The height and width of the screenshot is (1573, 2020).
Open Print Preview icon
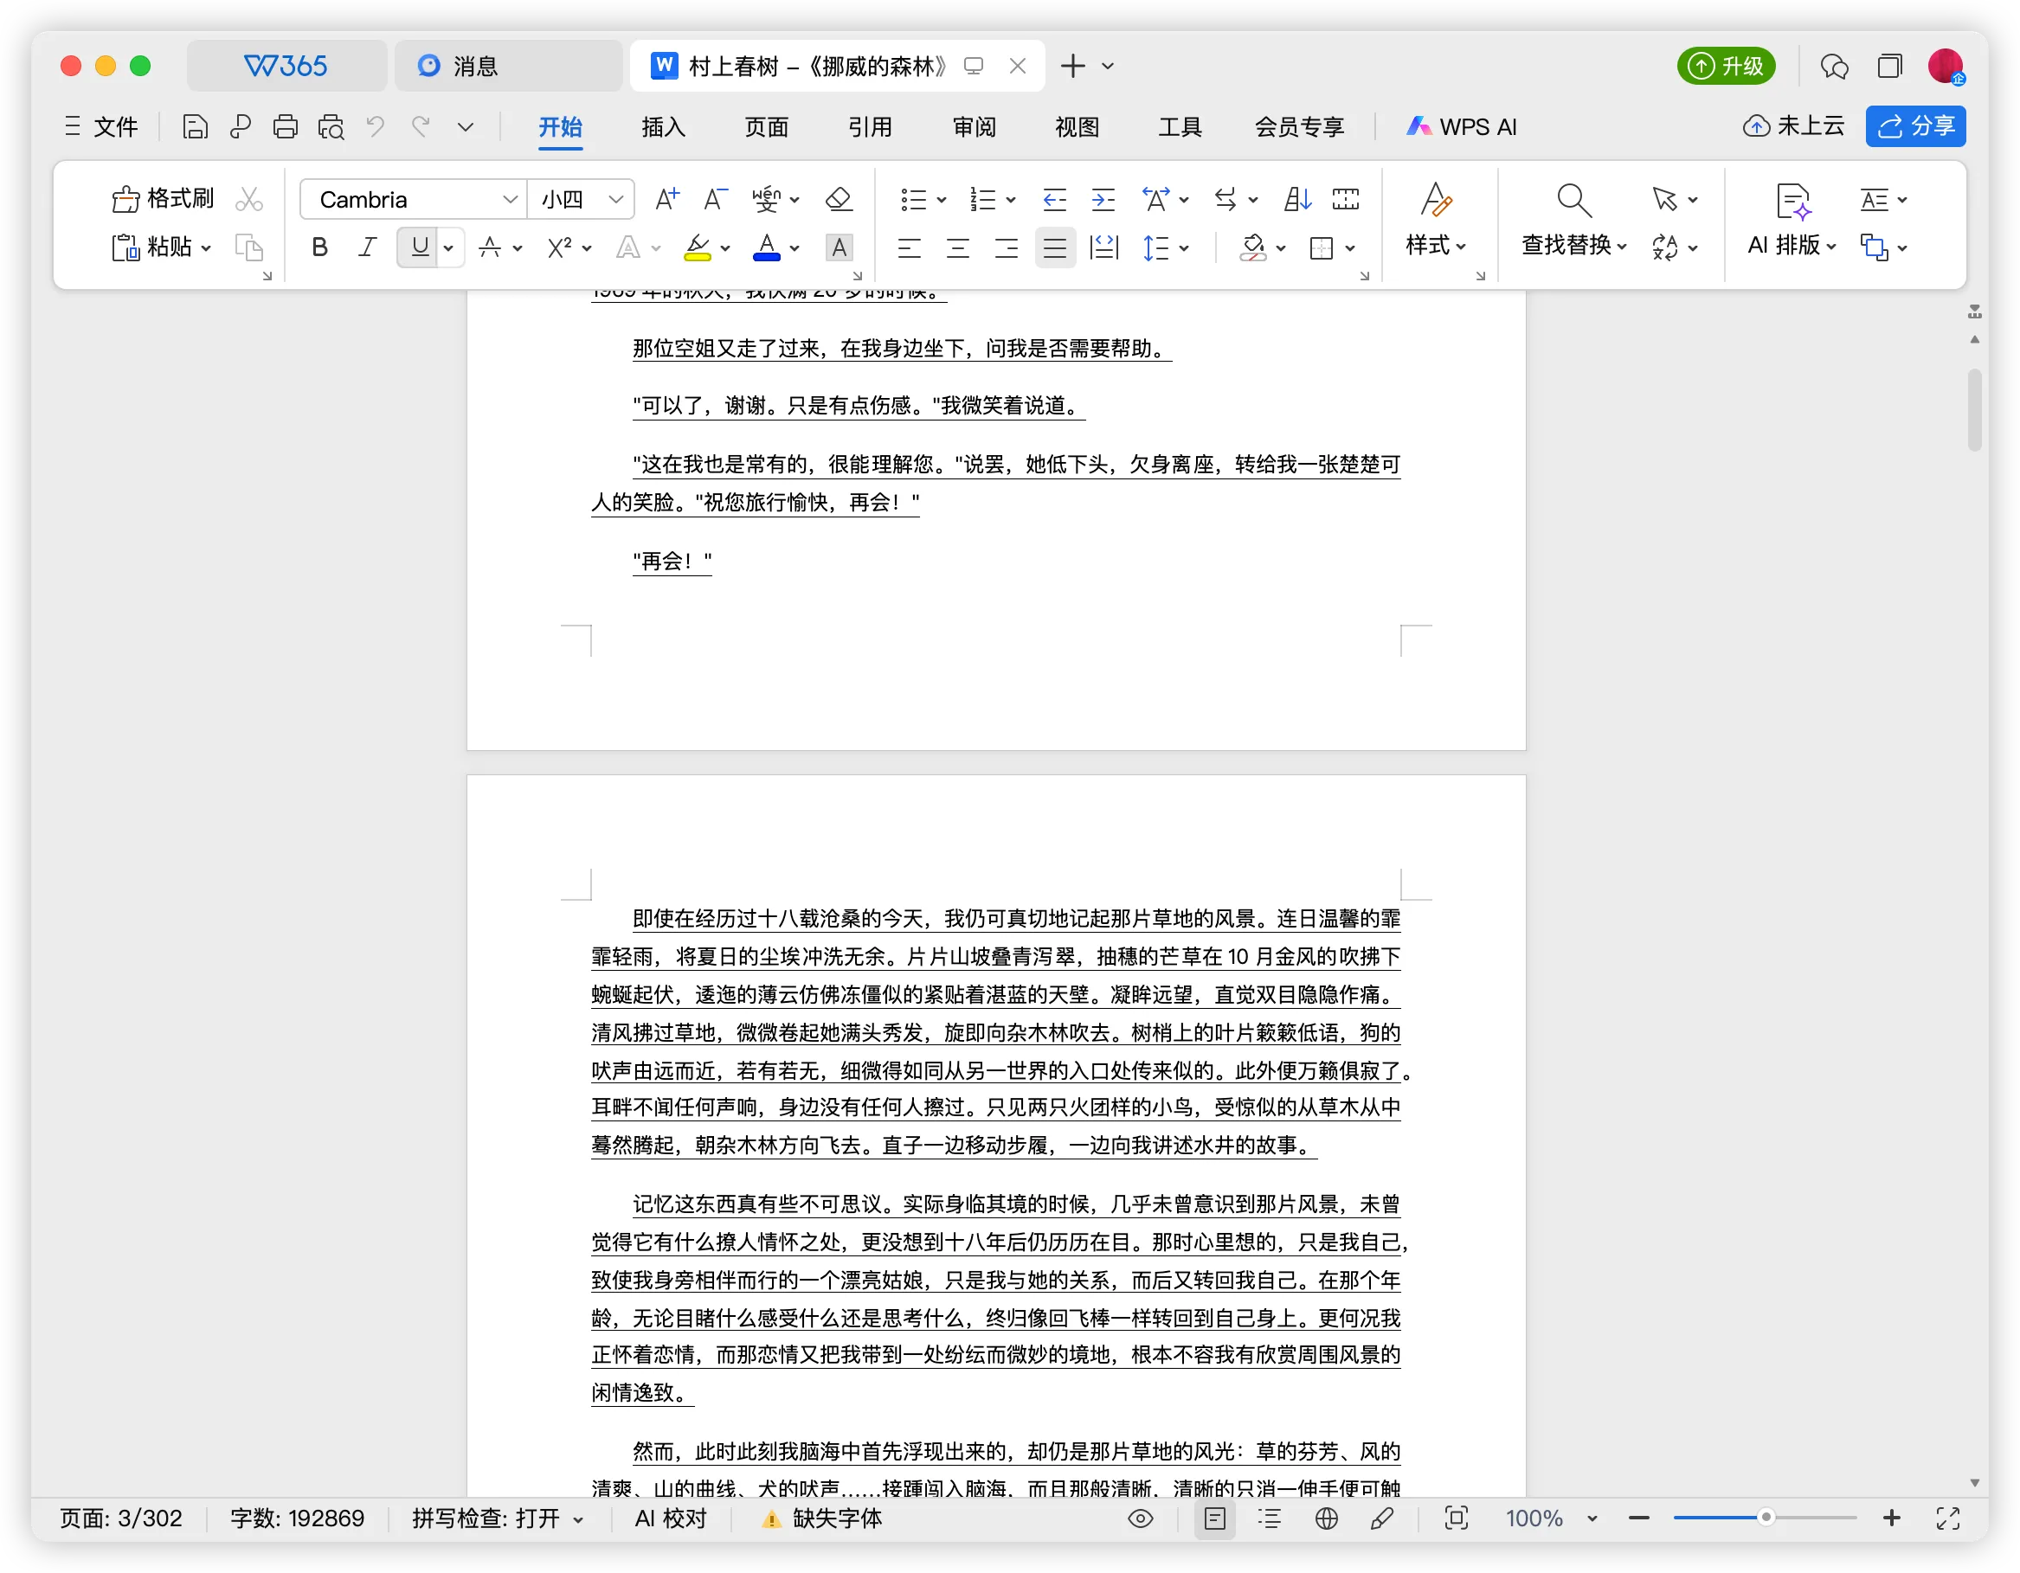[331, 125]
